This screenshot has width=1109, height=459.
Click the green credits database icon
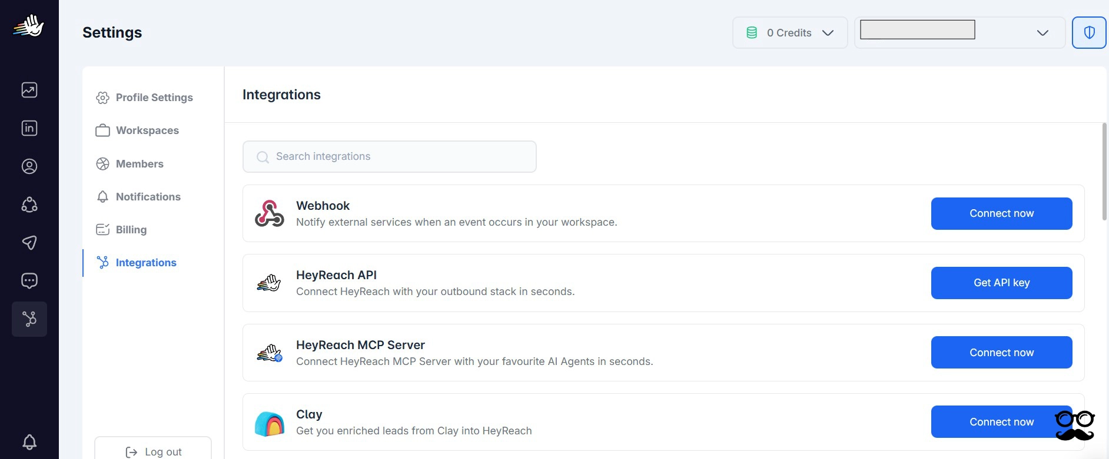point(752,33)
